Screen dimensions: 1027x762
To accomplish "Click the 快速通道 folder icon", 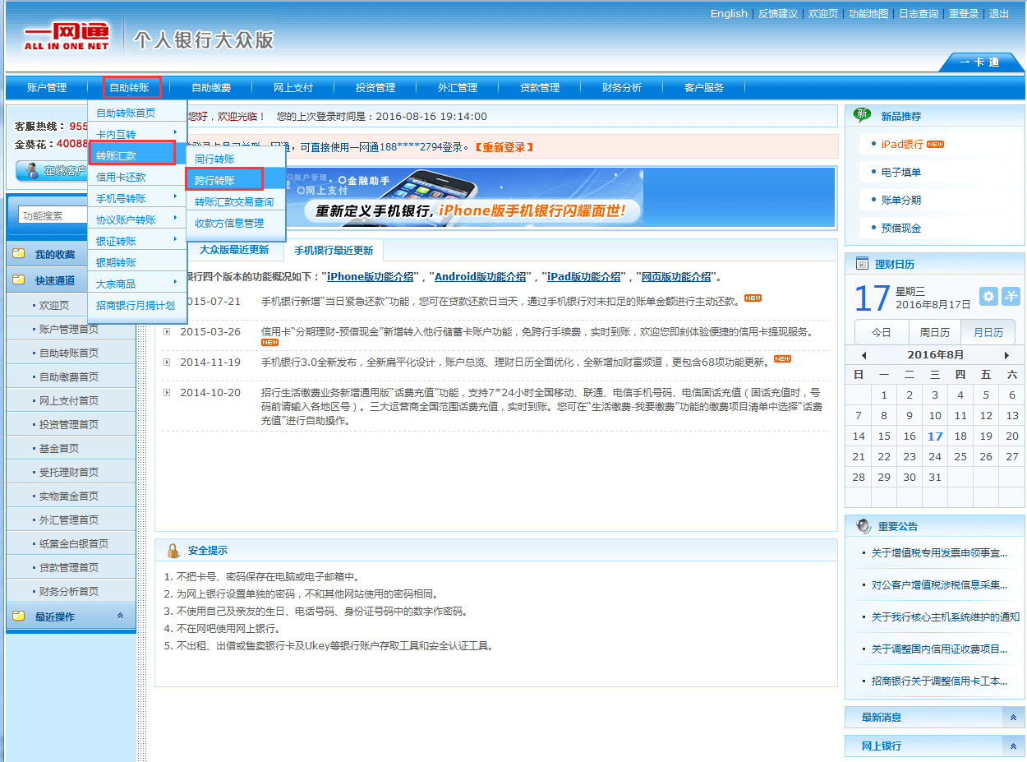I will tap(19, 280).
